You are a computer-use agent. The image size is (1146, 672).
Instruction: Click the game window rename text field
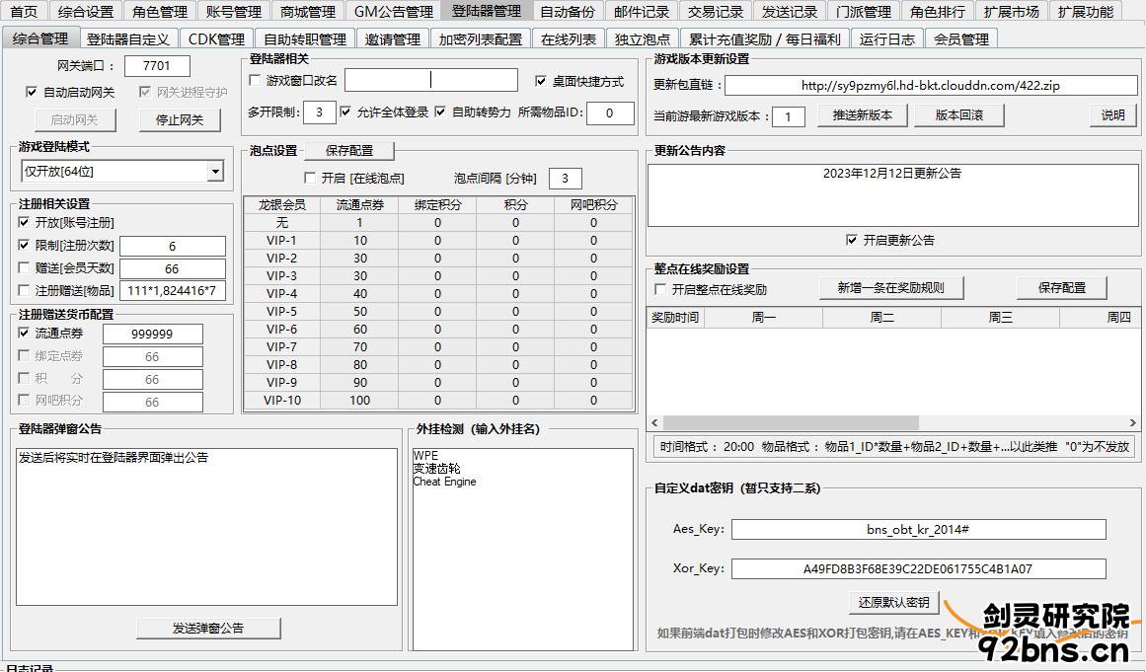pyautogui.click(x=431, y=80)
